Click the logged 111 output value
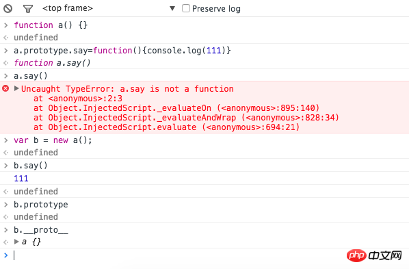 (x=21, y=179)
